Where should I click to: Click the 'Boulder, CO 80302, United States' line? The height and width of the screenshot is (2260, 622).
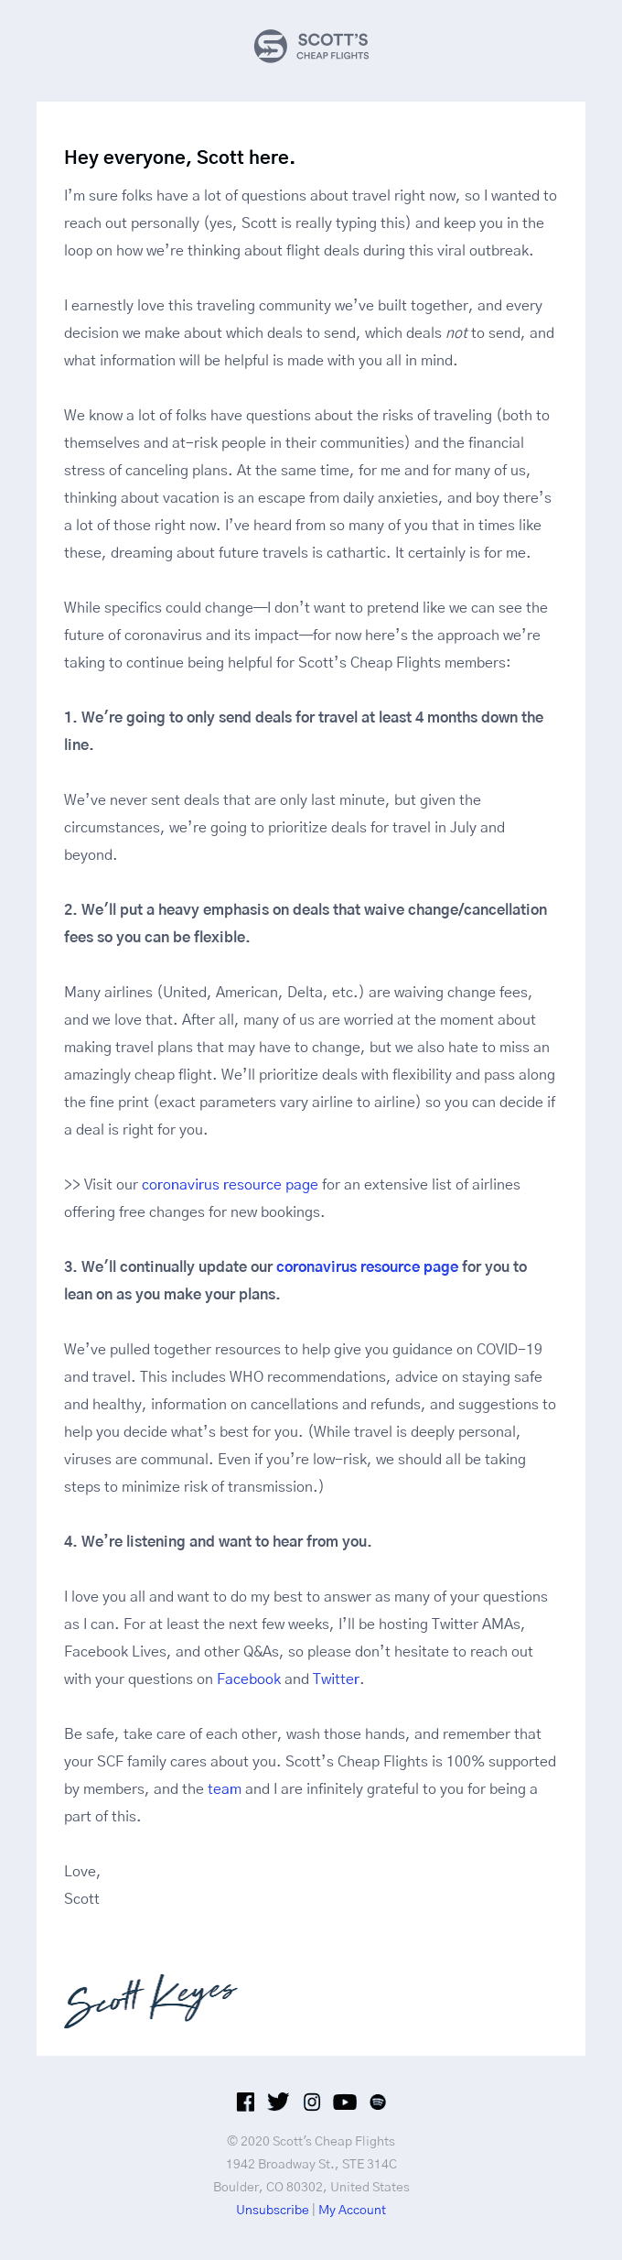pyautogui.click(x=311, y=2187)
